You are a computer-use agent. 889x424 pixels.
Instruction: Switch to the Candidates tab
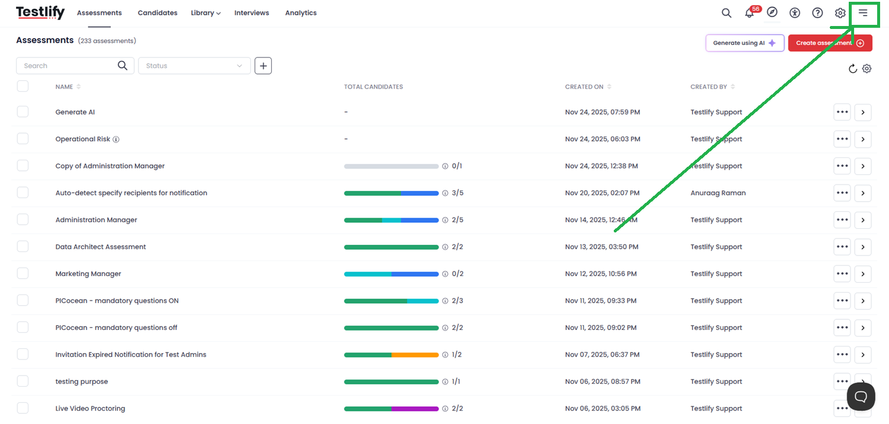157,13
